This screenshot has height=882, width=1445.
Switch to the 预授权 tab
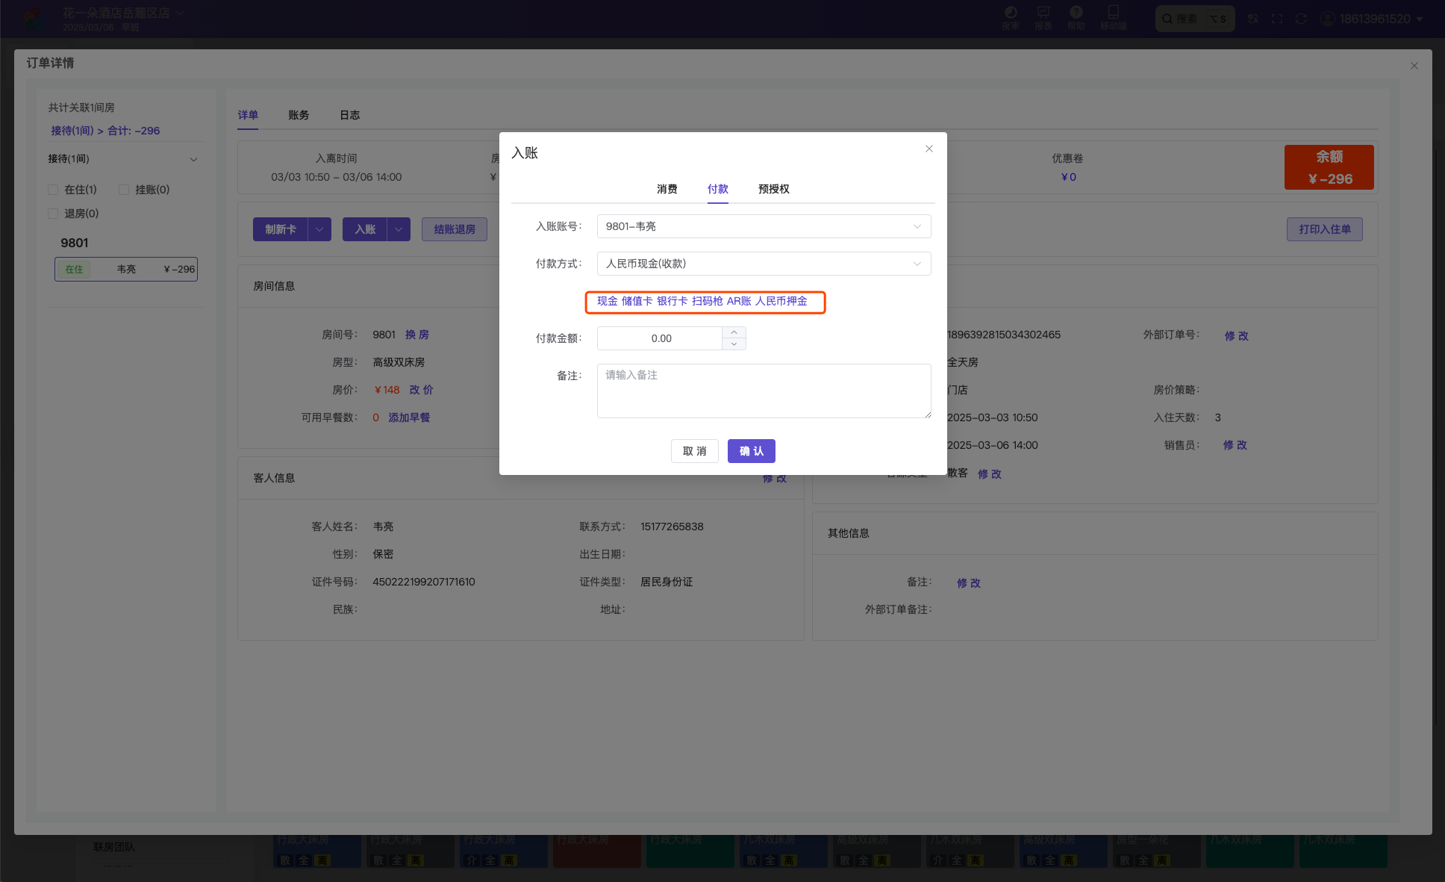(x=773, y=189)
